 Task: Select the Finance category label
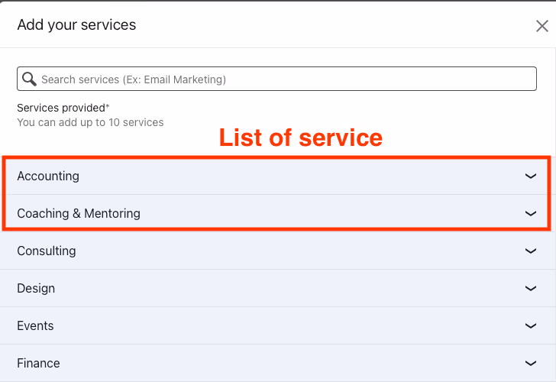pyautogui.click(x=38, y=363)
